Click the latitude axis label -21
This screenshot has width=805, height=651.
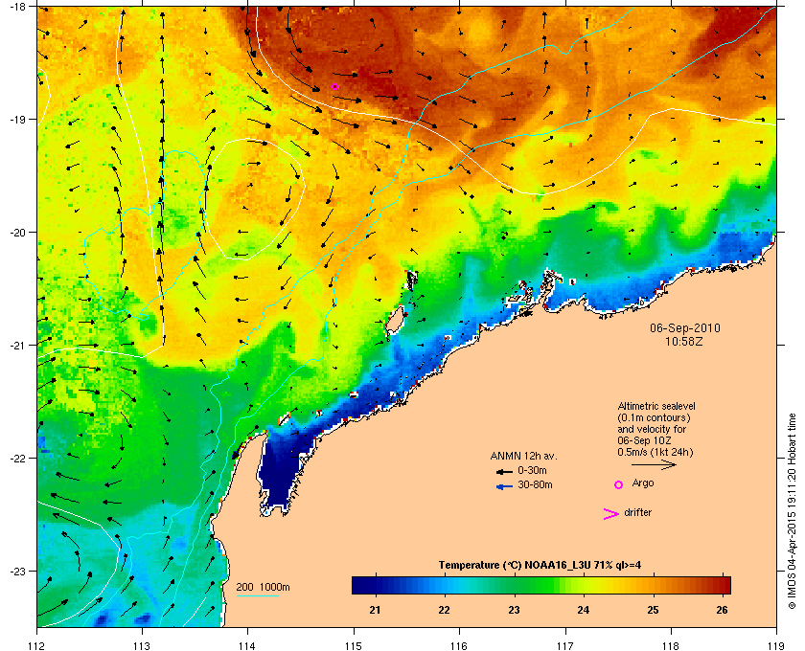pos(17,346)
